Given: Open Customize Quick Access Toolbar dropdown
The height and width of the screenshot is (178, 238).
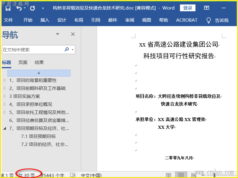Looking at the screenshot, I should click(43, 8).
